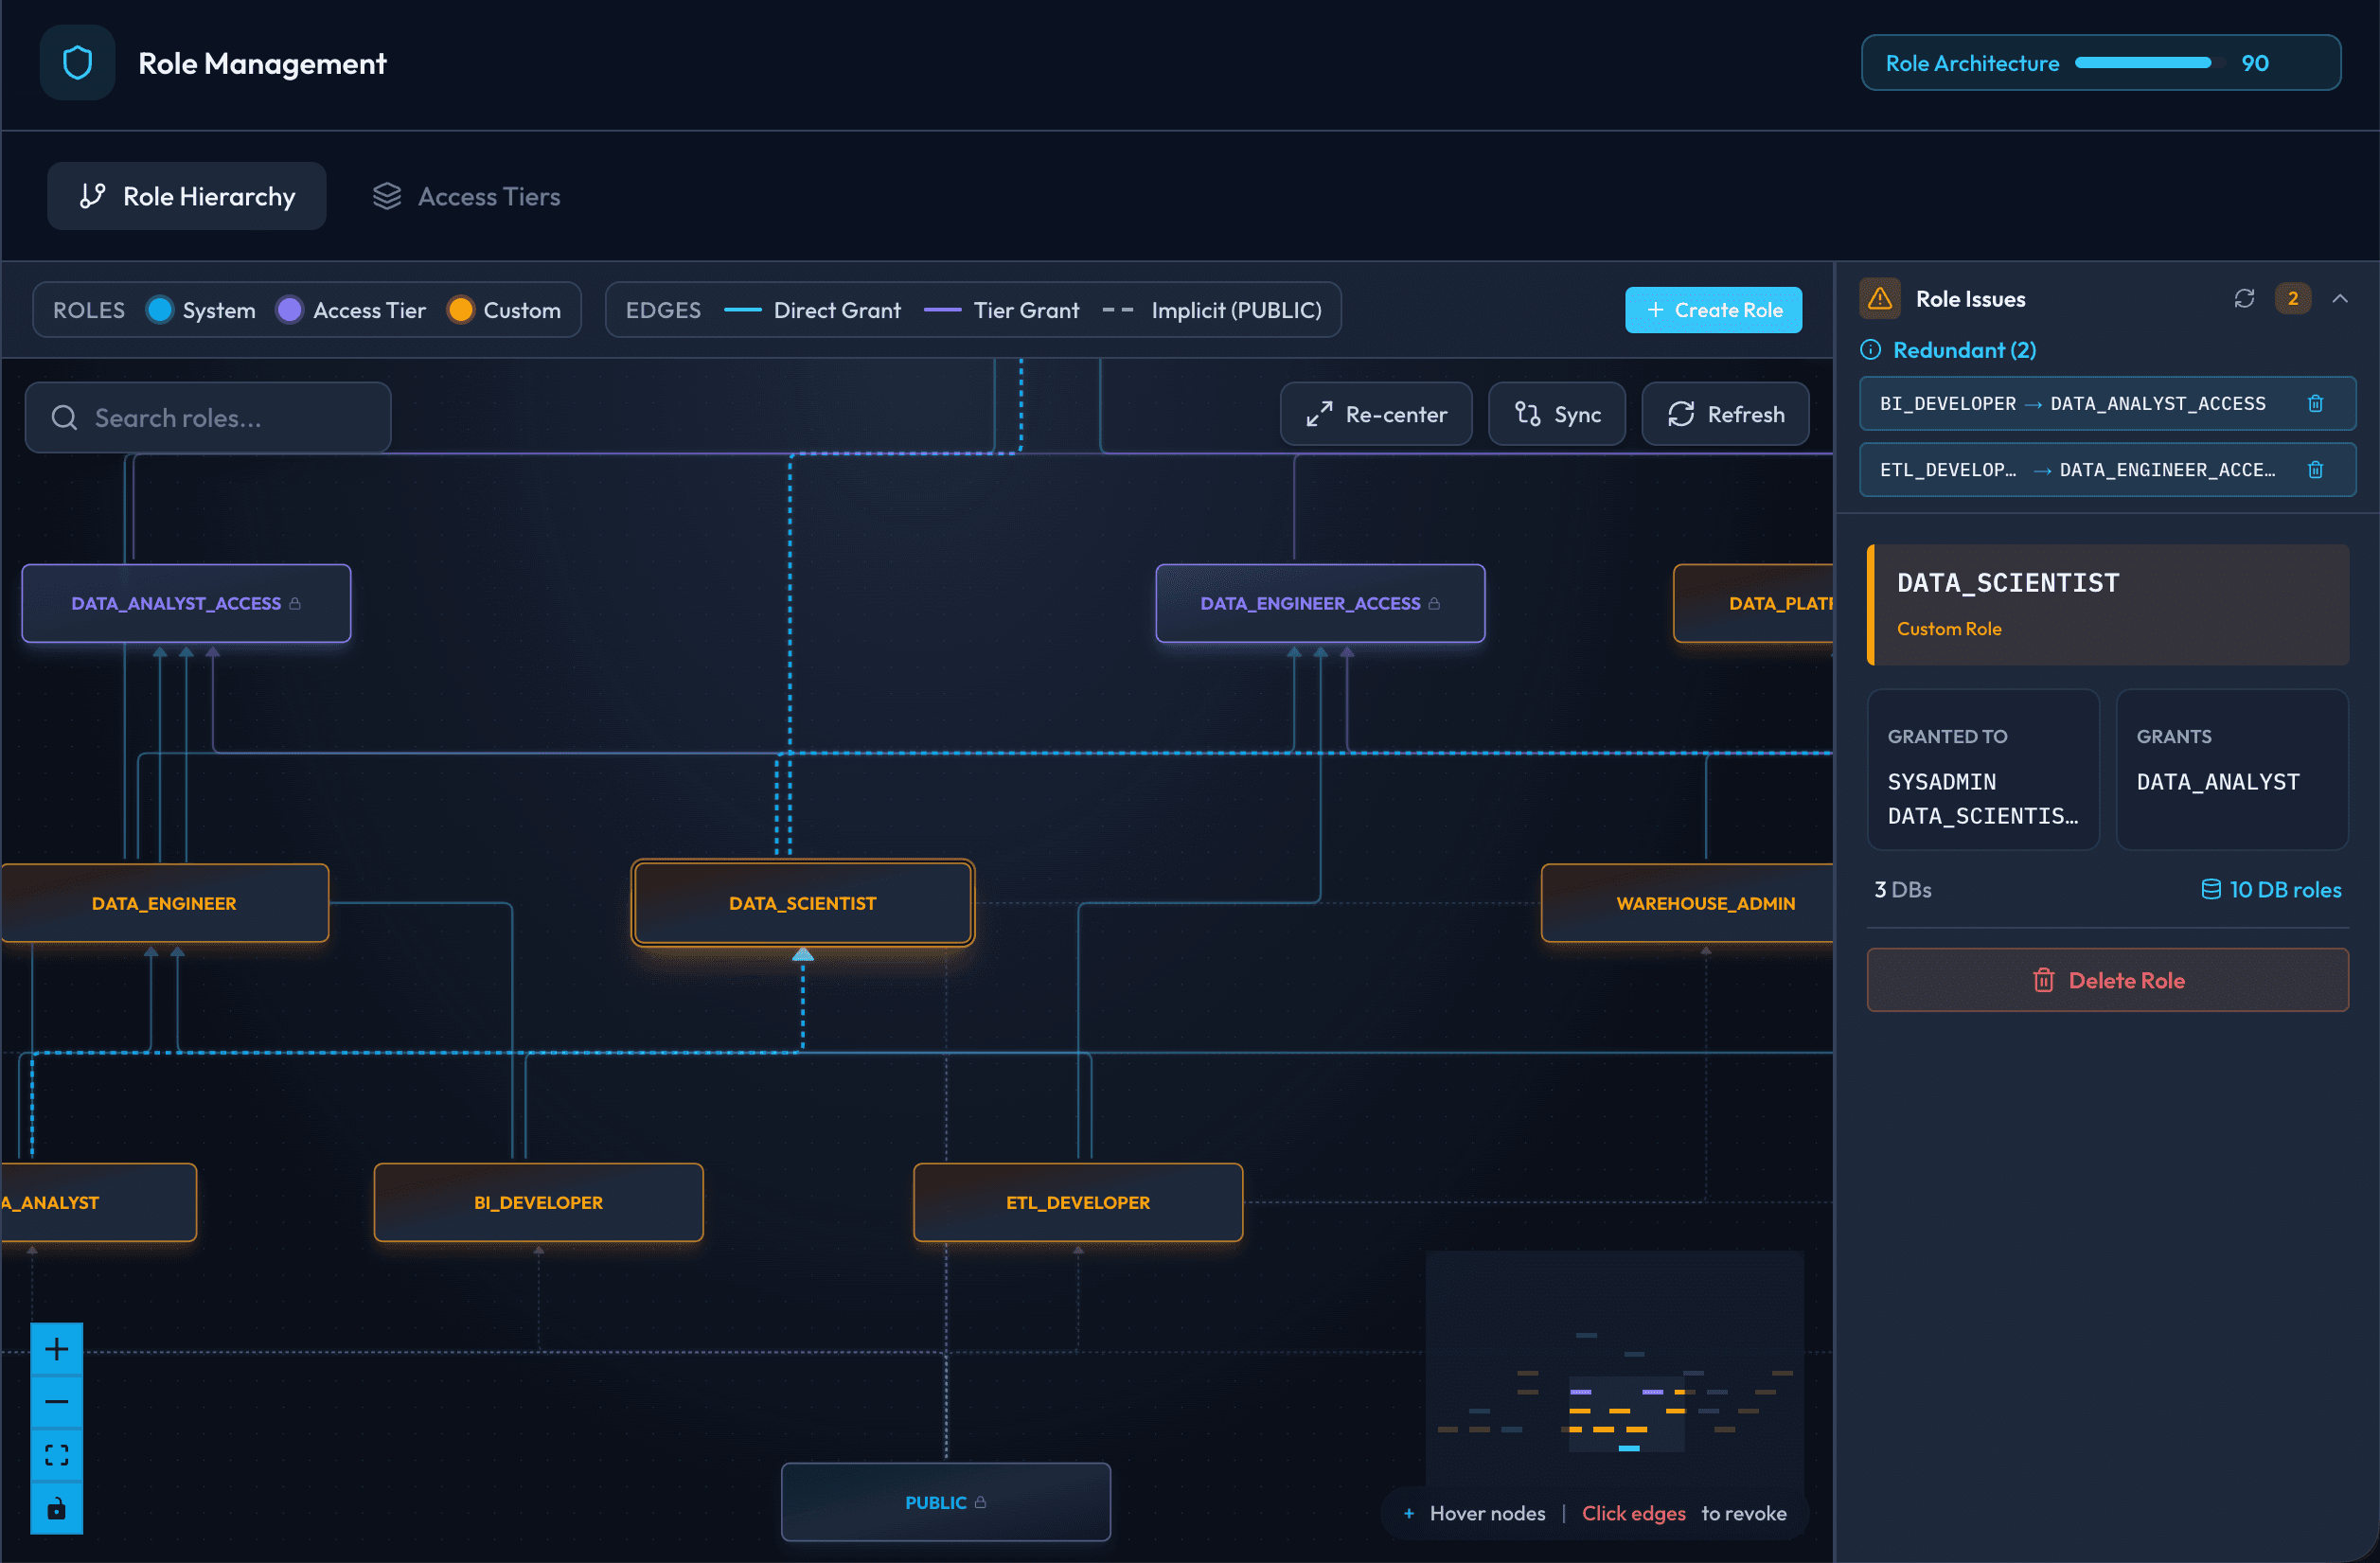Switch to the Access Tiers tab
This screenshot has width=2380, height=1563.
467,196
